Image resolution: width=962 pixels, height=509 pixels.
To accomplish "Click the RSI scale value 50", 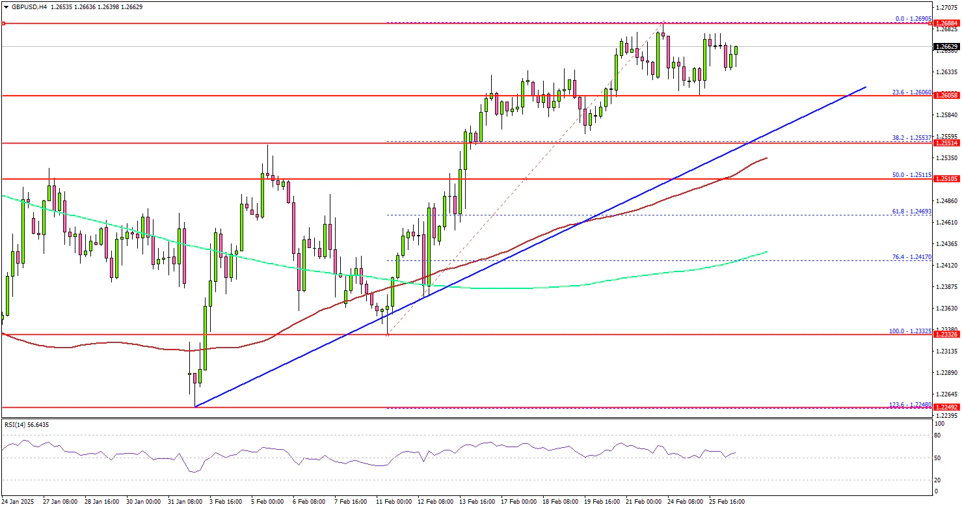I will click(939, 458).
